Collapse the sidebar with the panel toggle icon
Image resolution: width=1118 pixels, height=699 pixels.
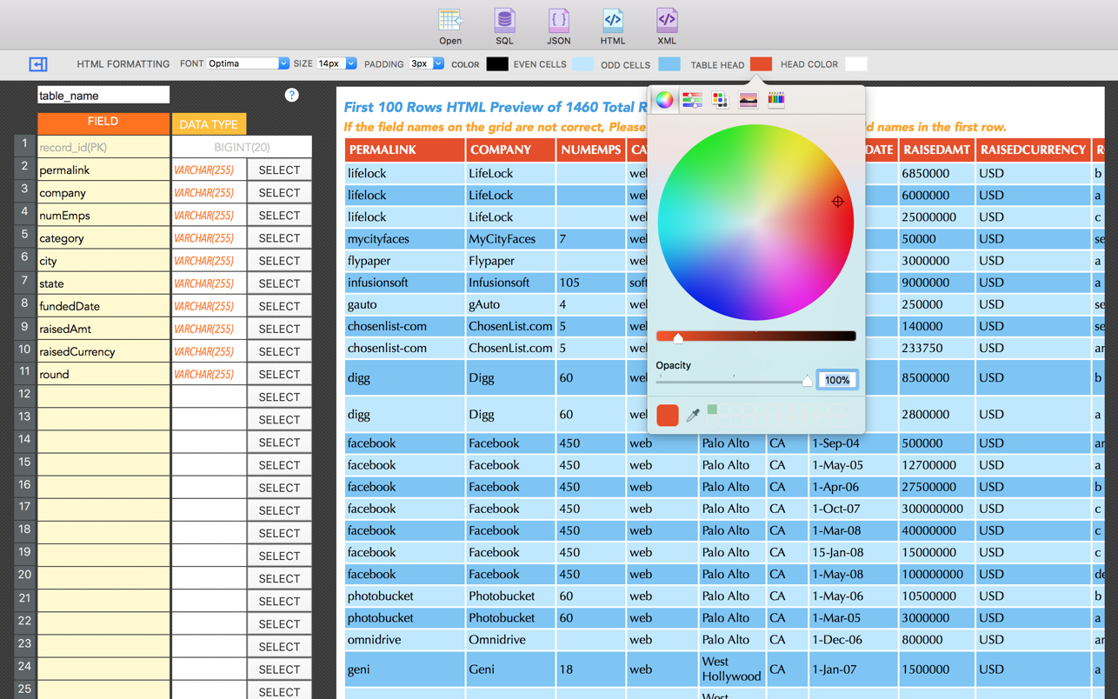click(38, 64)
